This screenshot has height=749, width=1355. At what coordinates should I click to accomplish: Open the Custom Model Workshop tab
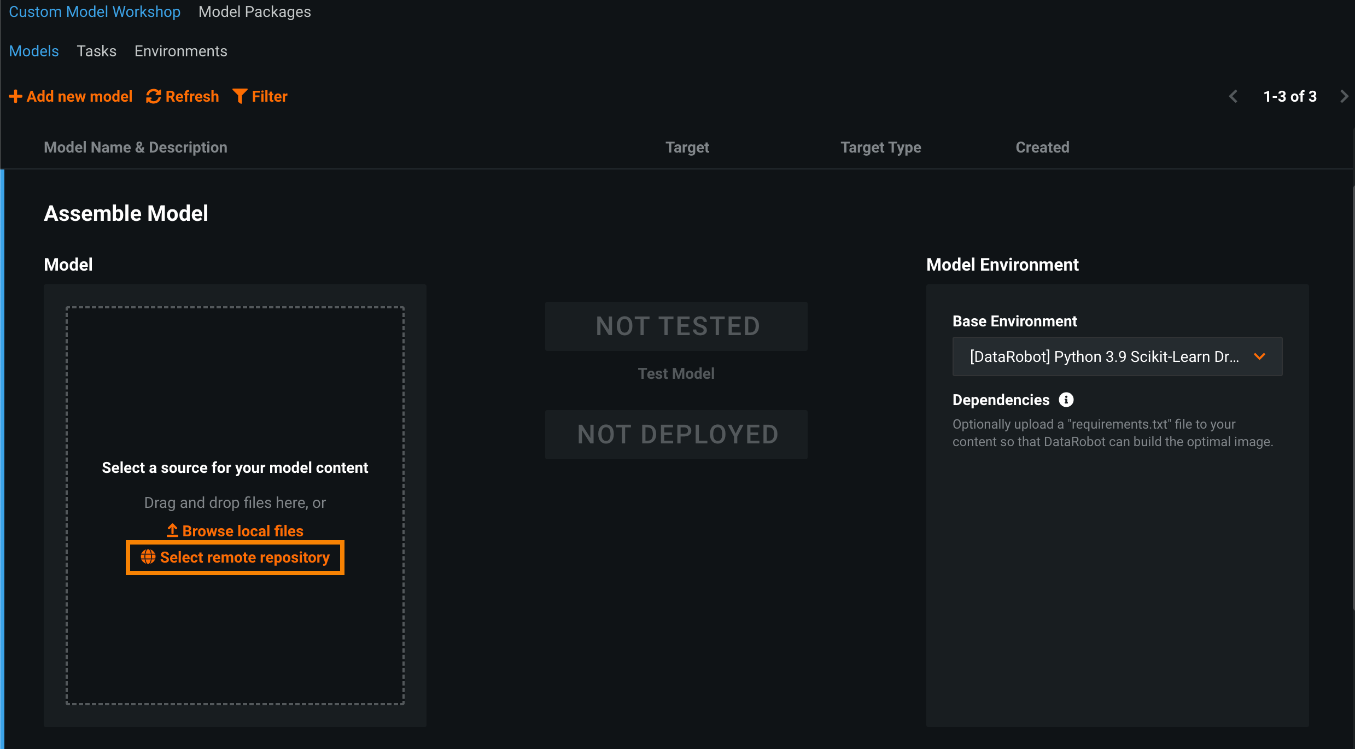(x=95, y=12)
